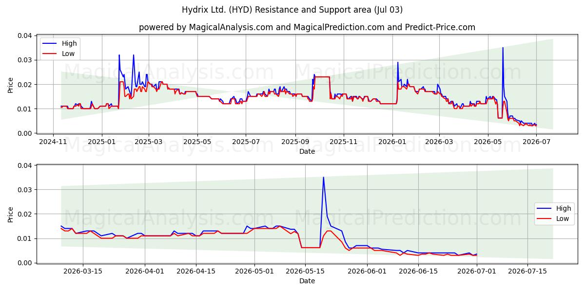Click the top chart 'Price' axis label
585x292 pixels.
pos(11,84)
